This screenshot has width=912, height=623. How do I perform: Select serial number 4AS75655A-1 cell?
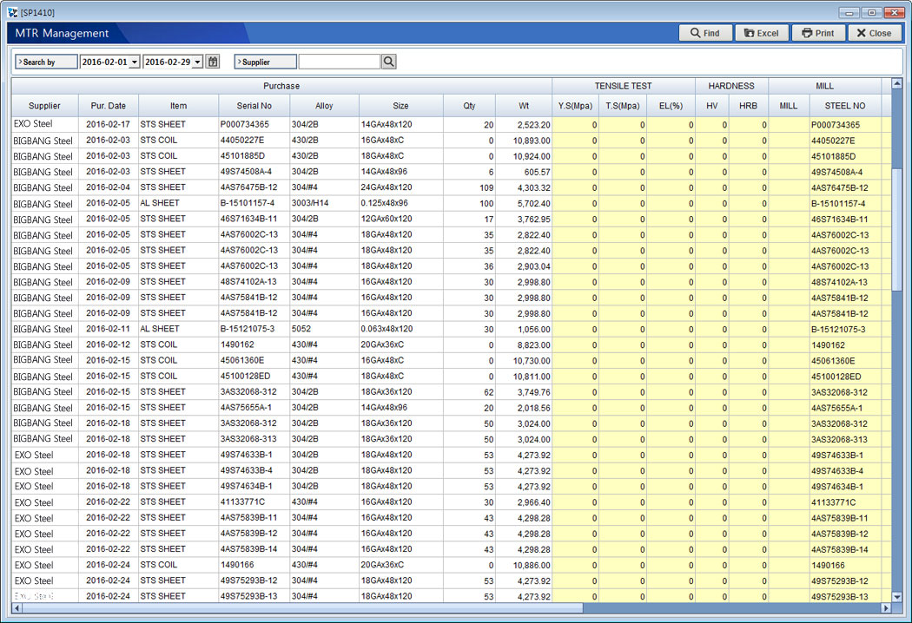pos(254,408)
